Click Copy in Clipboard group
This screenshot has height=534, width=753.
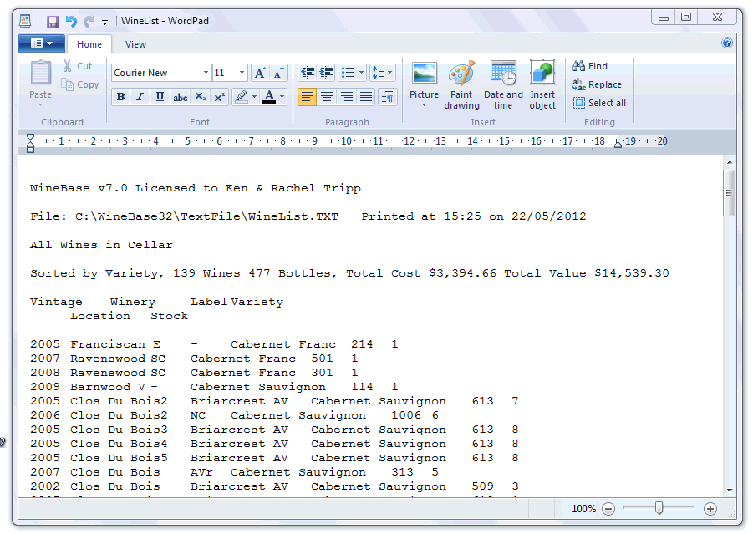[80, 84]
